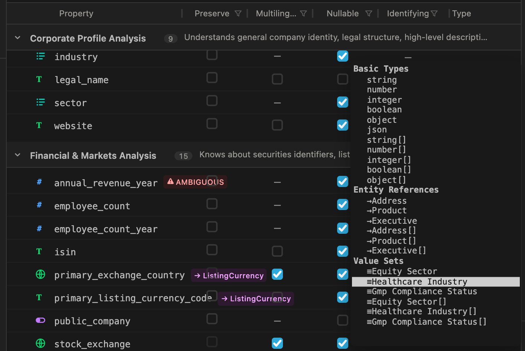Choose the Executive entity reference
525x351 pixels.
(392, 221)
